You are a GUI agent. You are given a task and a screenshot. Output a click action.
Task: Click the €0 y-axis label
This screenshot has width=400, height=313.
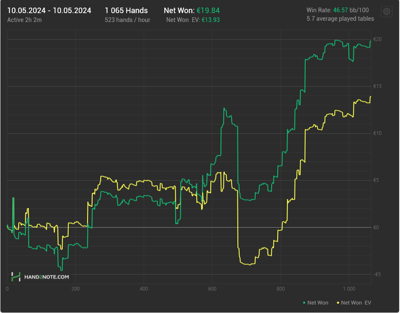point(376,228)
